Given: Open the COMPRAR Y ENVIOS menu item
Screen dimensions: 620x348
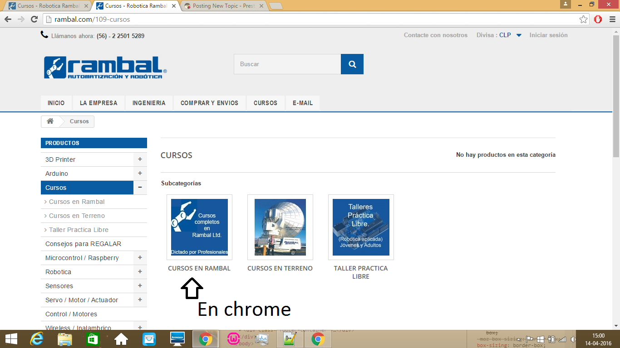Looking at the screenshot, I should click(209, 103).
